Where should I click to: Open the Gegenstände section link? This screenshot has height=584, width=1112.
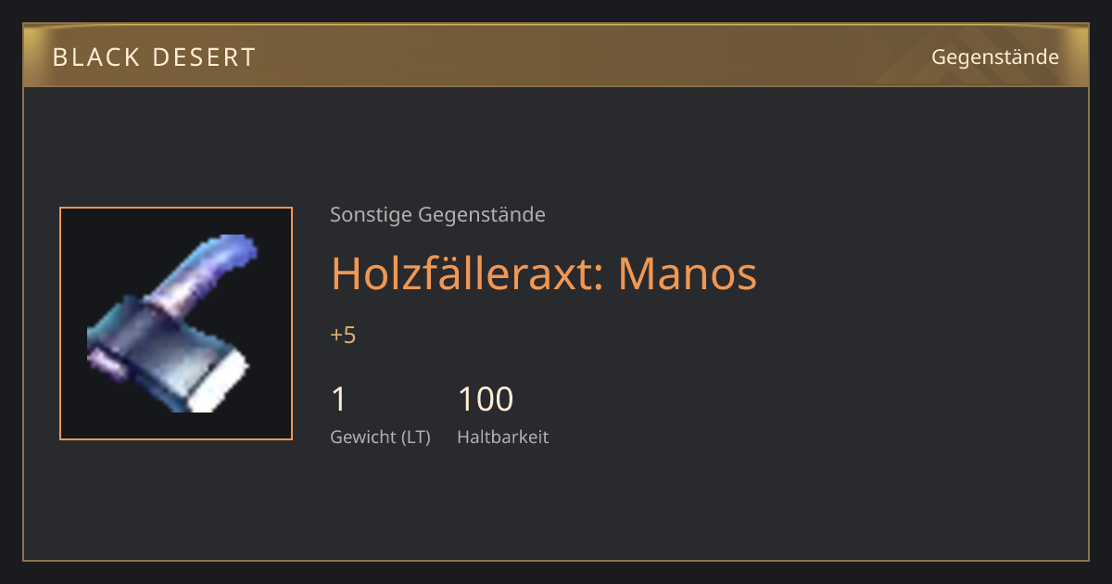[995, 57]
